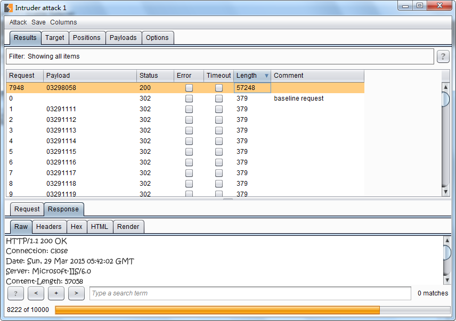Toggle the Error checkbox for payload 03291111
Screen dimensions: 456x321
pos(189,109)
